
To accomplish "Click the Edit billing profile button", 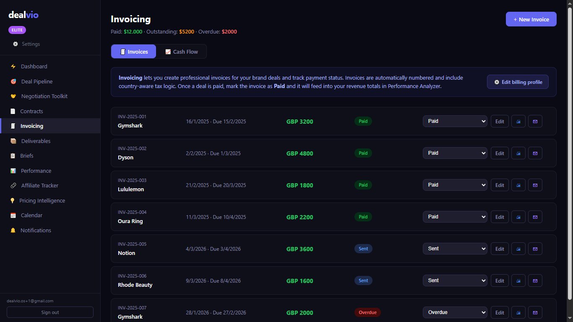I will (x=518, y=82).
